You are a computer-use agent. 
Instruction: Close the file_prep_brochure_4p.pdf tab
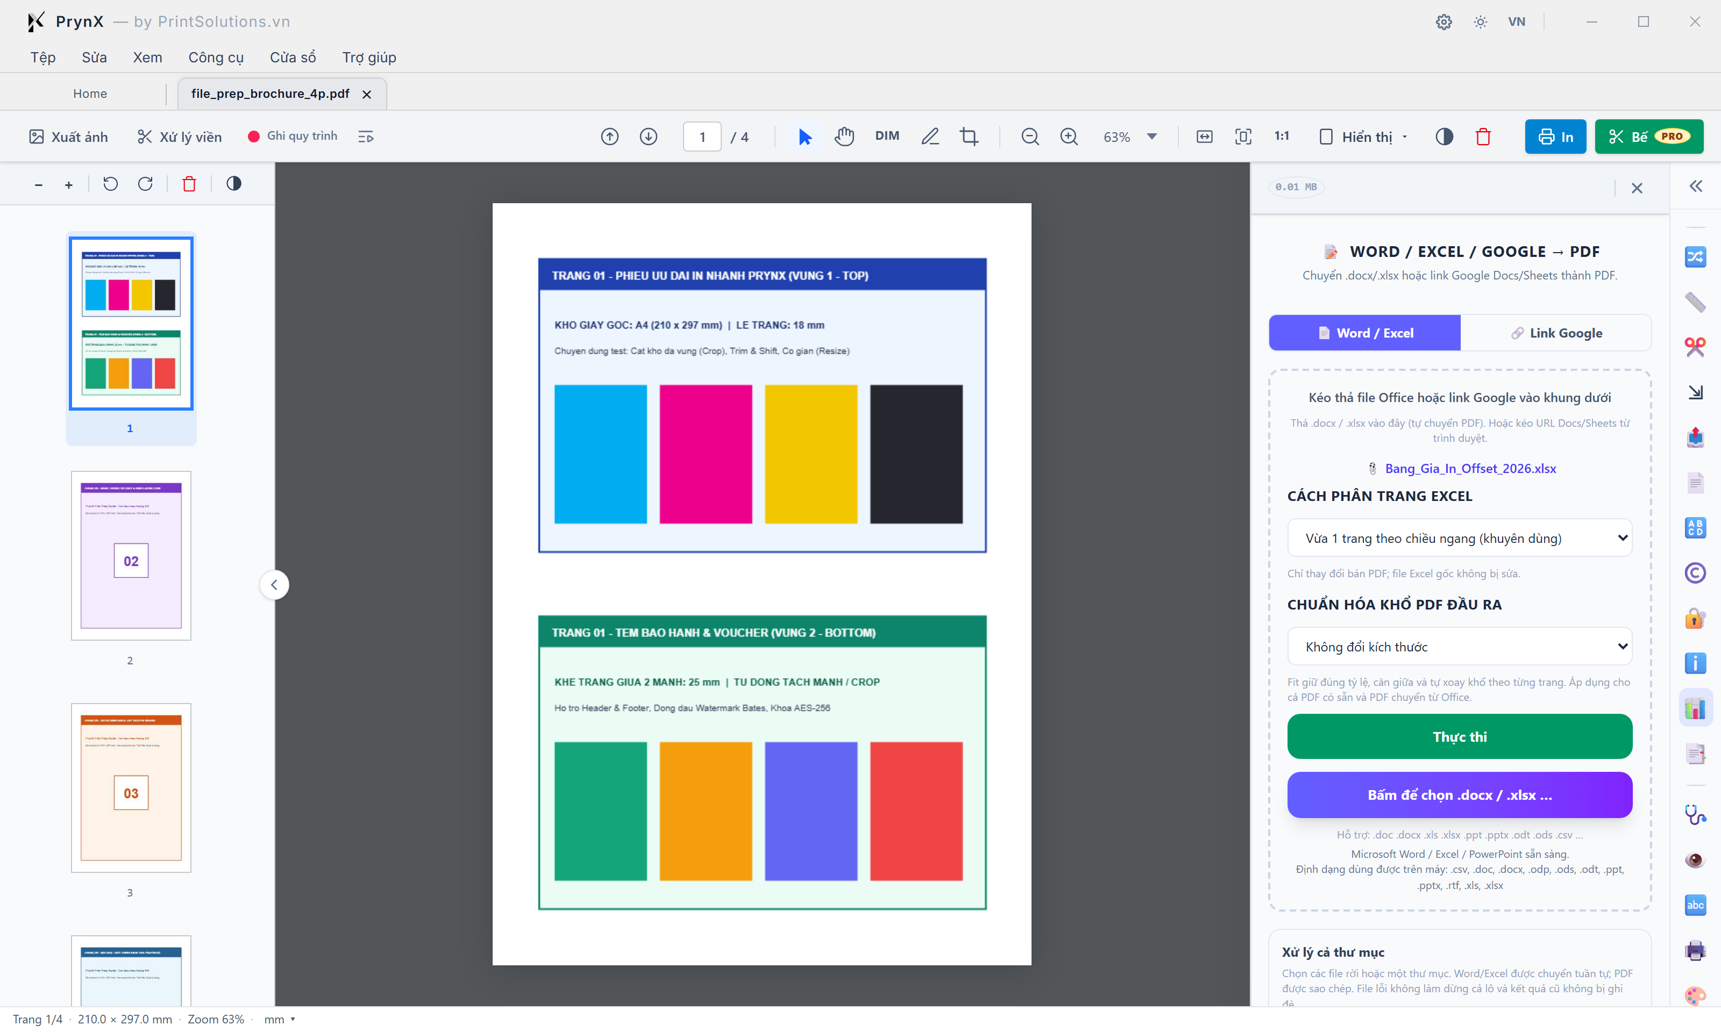pyautogui.click(x=367, y=94)
